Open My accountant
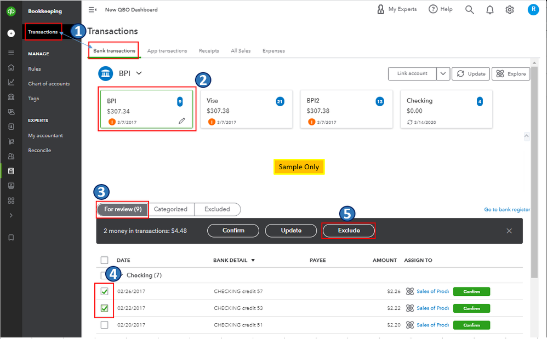This screenshot has height=339, width=547. 45,135
